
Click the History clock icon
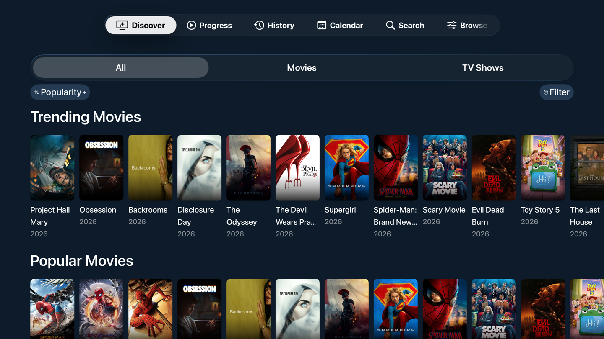[x=259, y=25]
